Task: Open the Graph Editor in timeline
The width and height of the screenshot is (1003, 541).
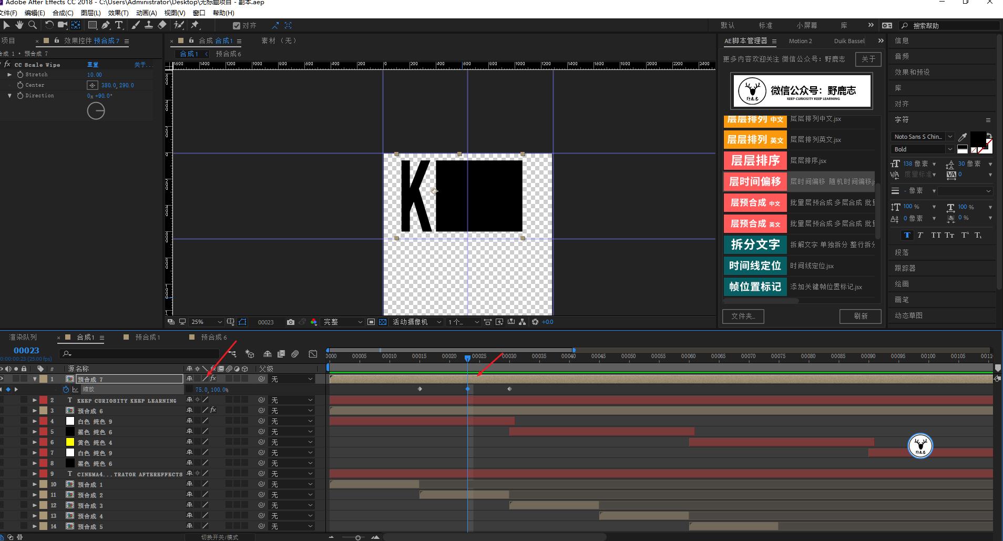Action: coord(313,354)
